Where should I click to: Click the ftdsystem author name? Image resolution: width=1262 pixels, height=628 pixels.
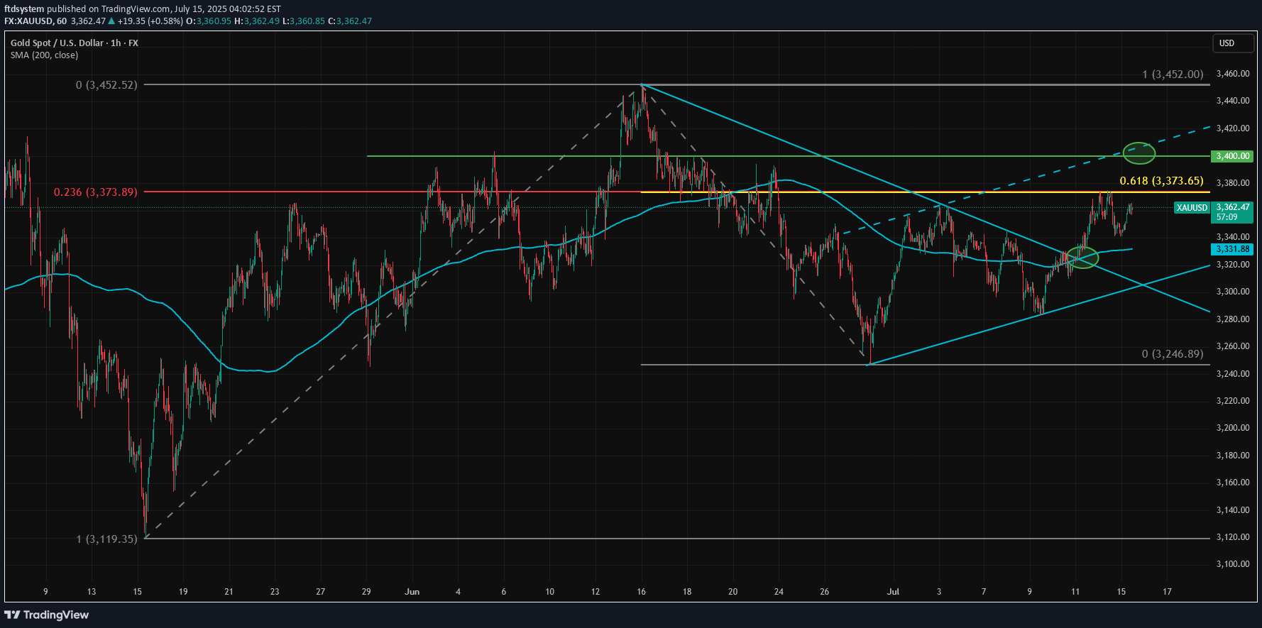(x=24, y=9)
